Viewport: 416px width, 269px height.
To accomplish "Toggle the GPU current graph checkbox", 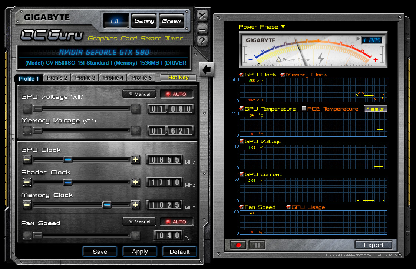I will (x=241, y=174).
